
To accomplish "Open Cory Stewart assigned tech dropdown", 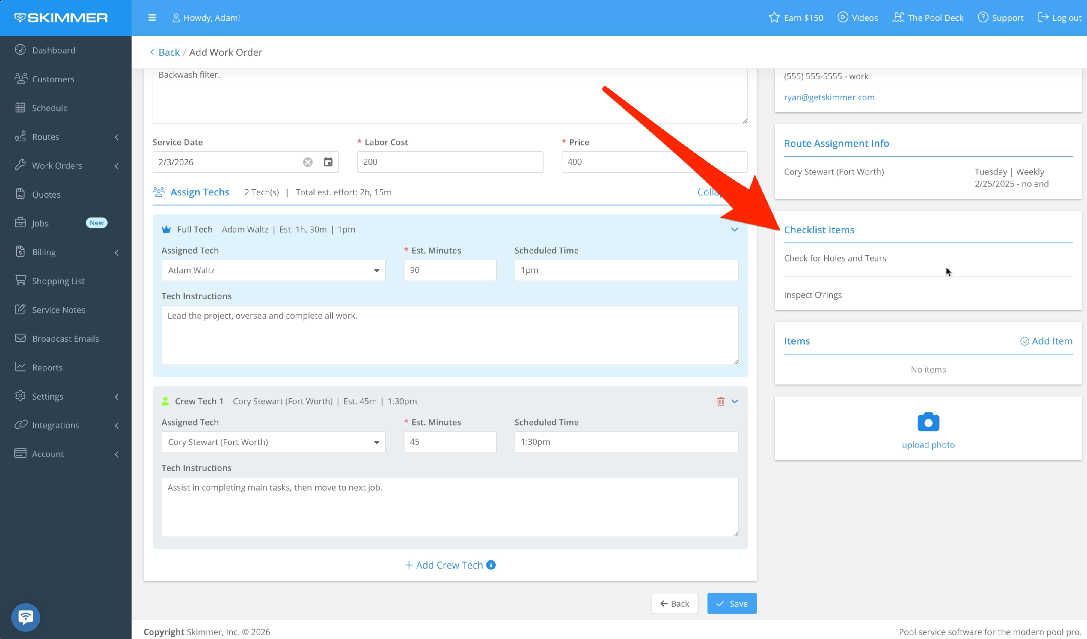I will click(273, 442).
